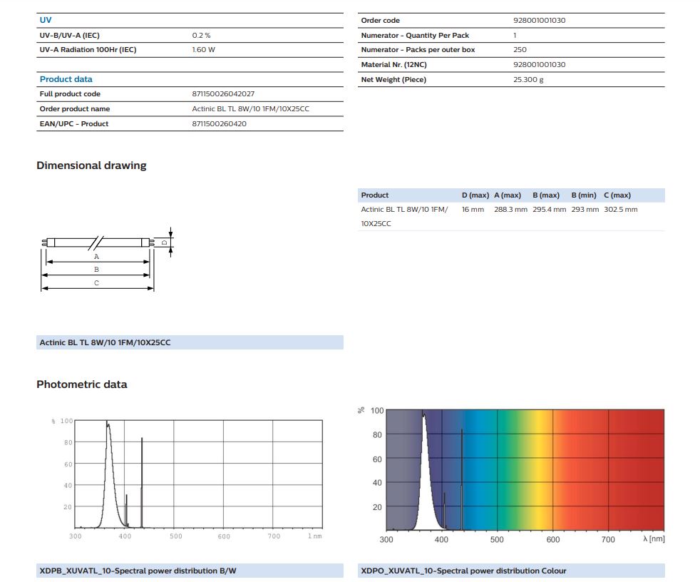Select the 'UV-B/UV-A (IEC)' label
This screenshot has width=700, height=582.
(x=70, y=35)
